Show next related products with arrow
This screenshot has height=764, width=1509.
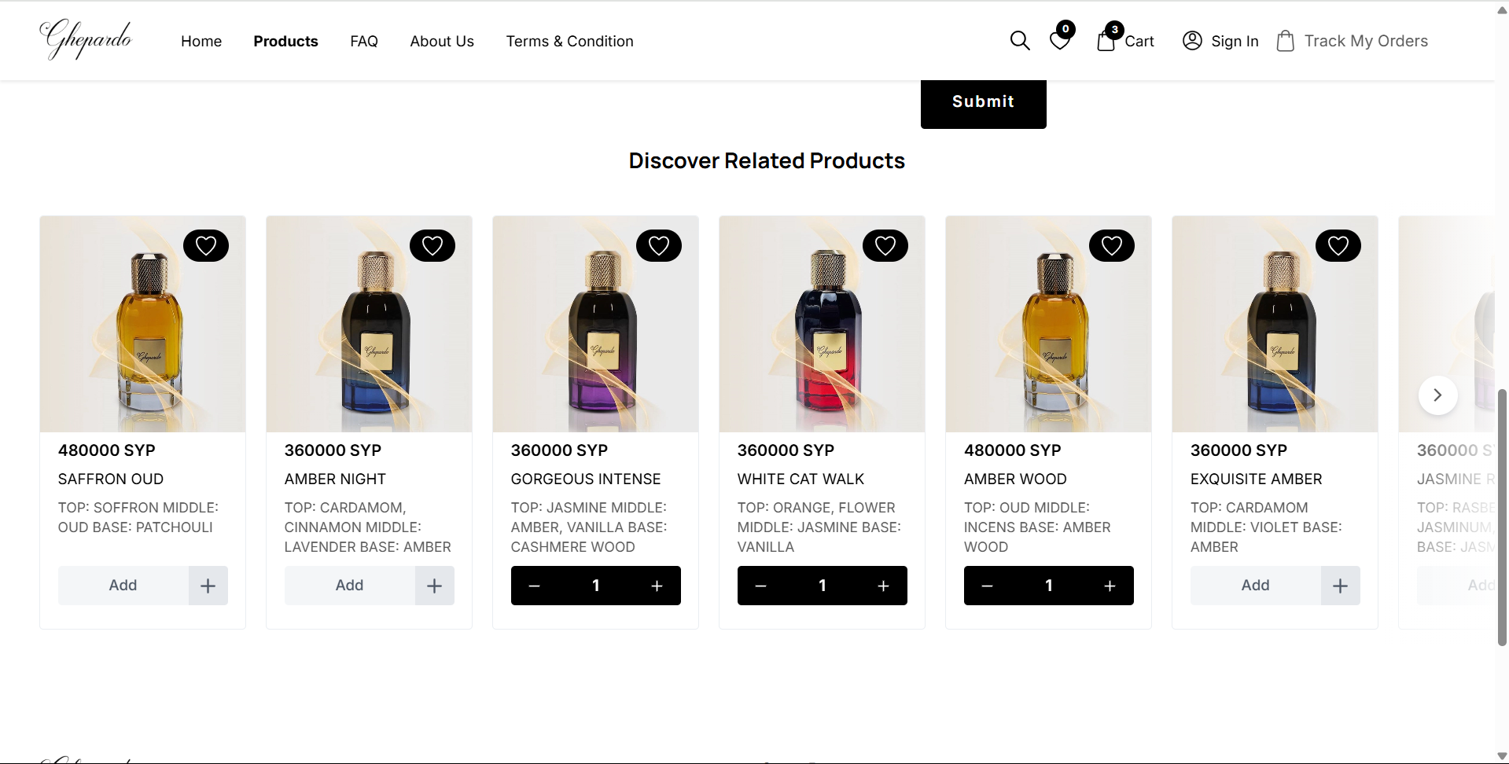click(x=1437, y=395)
